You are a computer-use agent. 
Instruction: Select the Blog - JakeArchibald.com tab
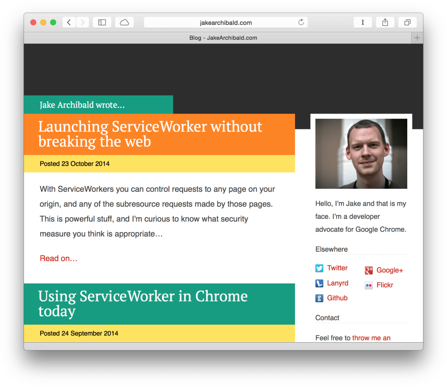(223, 38)
